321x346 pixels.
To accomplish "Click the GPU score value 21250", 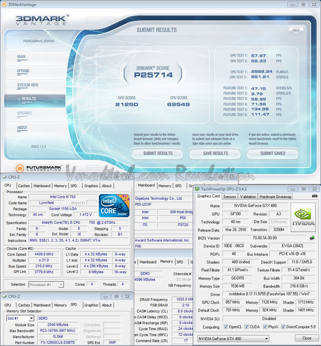I will pos(127,105).
